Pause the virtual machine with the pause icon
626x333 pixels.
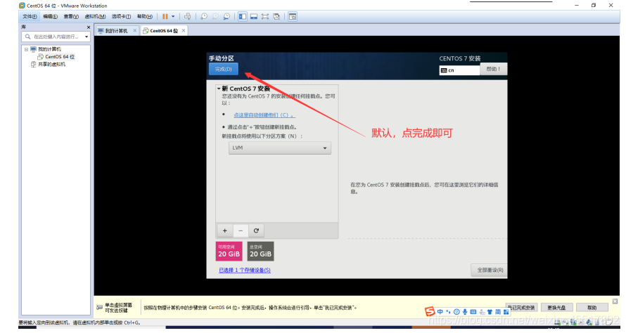[165, 16]
